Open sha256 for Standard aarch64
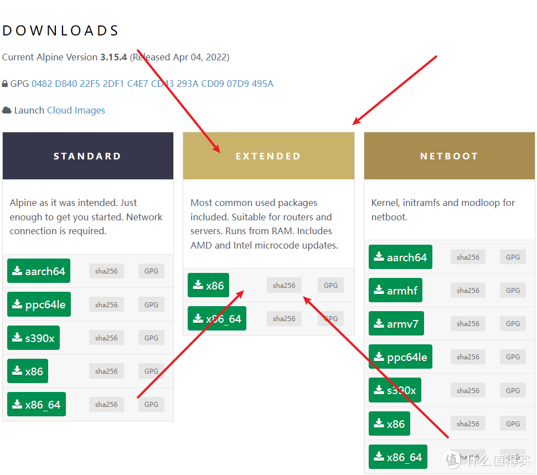The width and height of the screenshot is (537, 475). pyautogui.click(x=106, y=271)
